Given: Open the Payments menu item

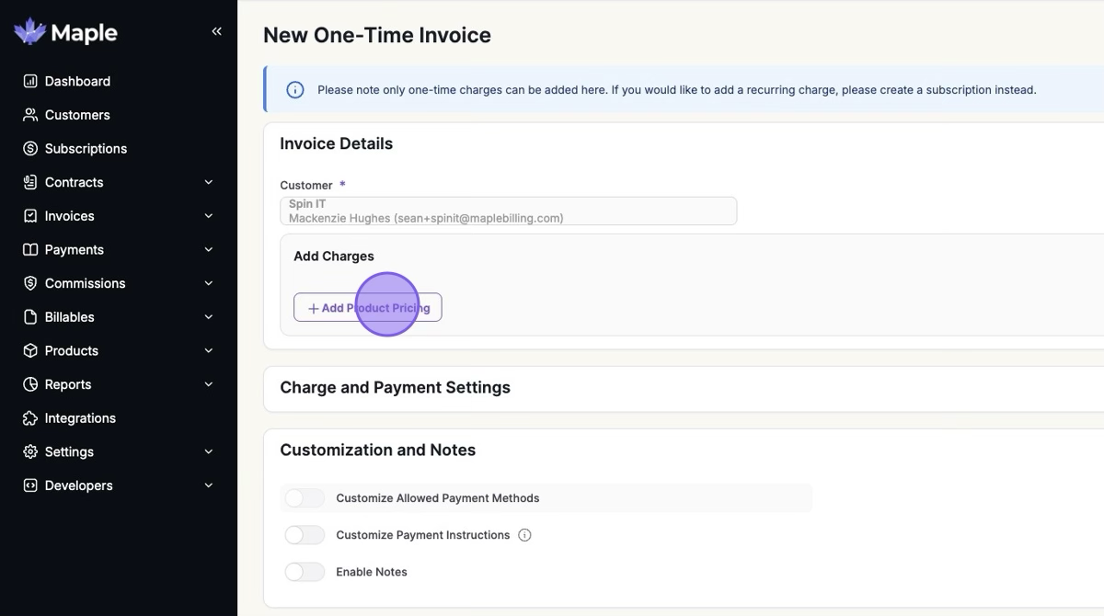Looking at the screenshot, I should point(75,250).
